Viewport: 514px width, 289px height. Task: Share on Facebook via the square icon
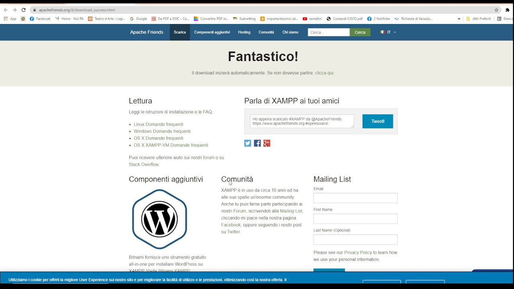(257, 143)
